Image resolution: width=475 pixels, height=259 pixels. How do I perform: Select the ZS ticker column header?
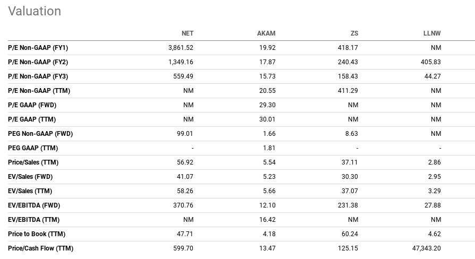tap(354, 33)
